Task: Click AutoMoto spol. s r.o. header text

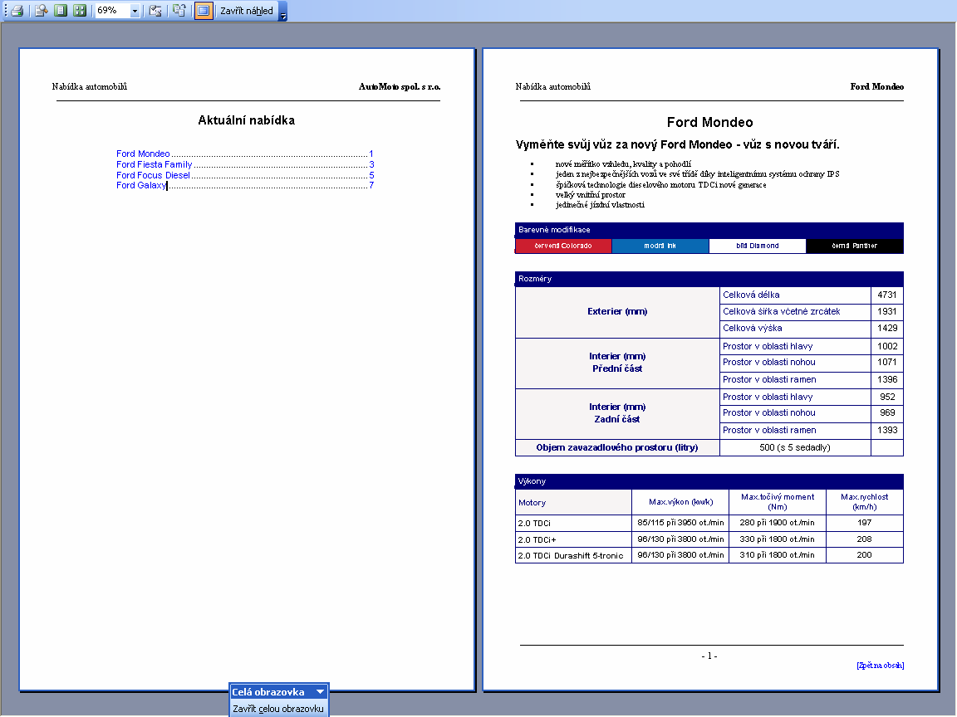Action: coord(400,86)
